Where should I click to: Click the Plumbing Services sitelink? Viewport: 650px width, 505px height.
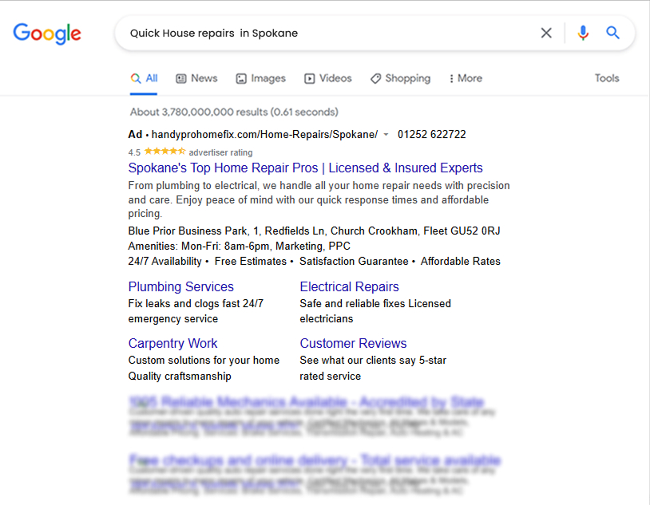pos(180,286)
